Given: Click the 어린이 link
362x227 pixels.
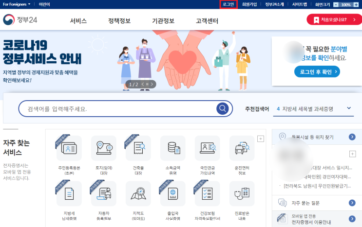Looking at the screenshot, I should 44,4.
